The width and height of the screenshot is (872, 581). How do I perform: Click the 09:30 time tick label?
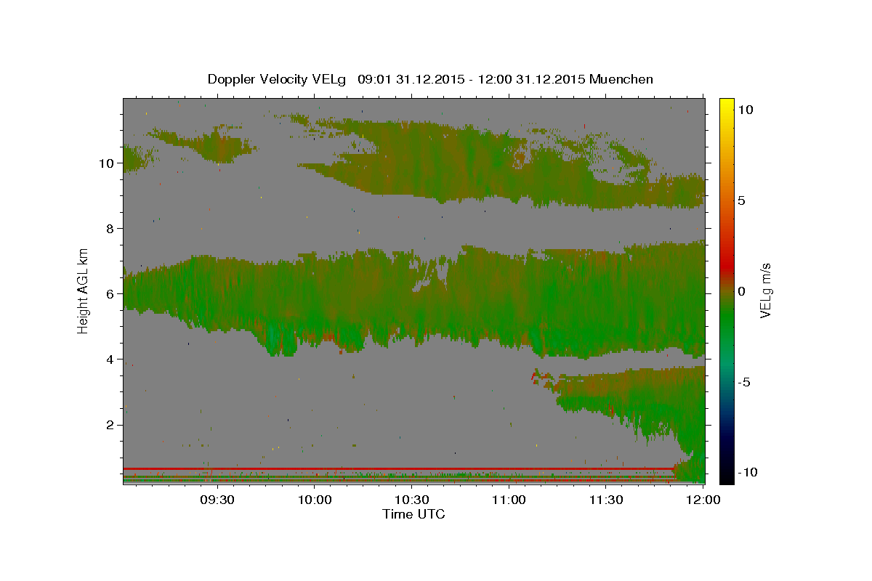click(x=217, y=500)
